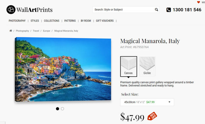Click the 40% OFF price tag icon
Viewport: 205px width, 124px height.
click(152, 116)
